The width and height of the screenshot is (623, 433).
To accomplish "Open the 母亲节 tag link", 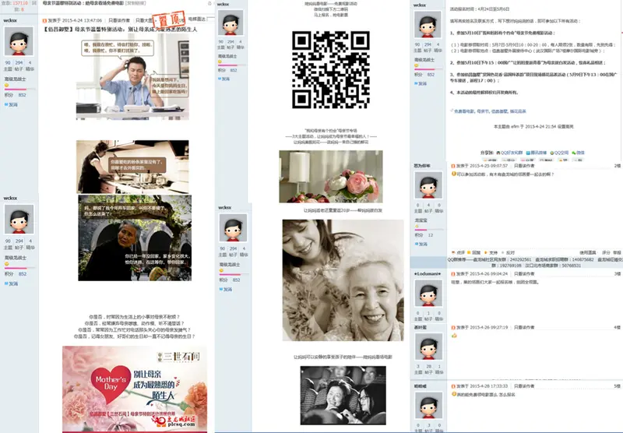I will point(483,111).
